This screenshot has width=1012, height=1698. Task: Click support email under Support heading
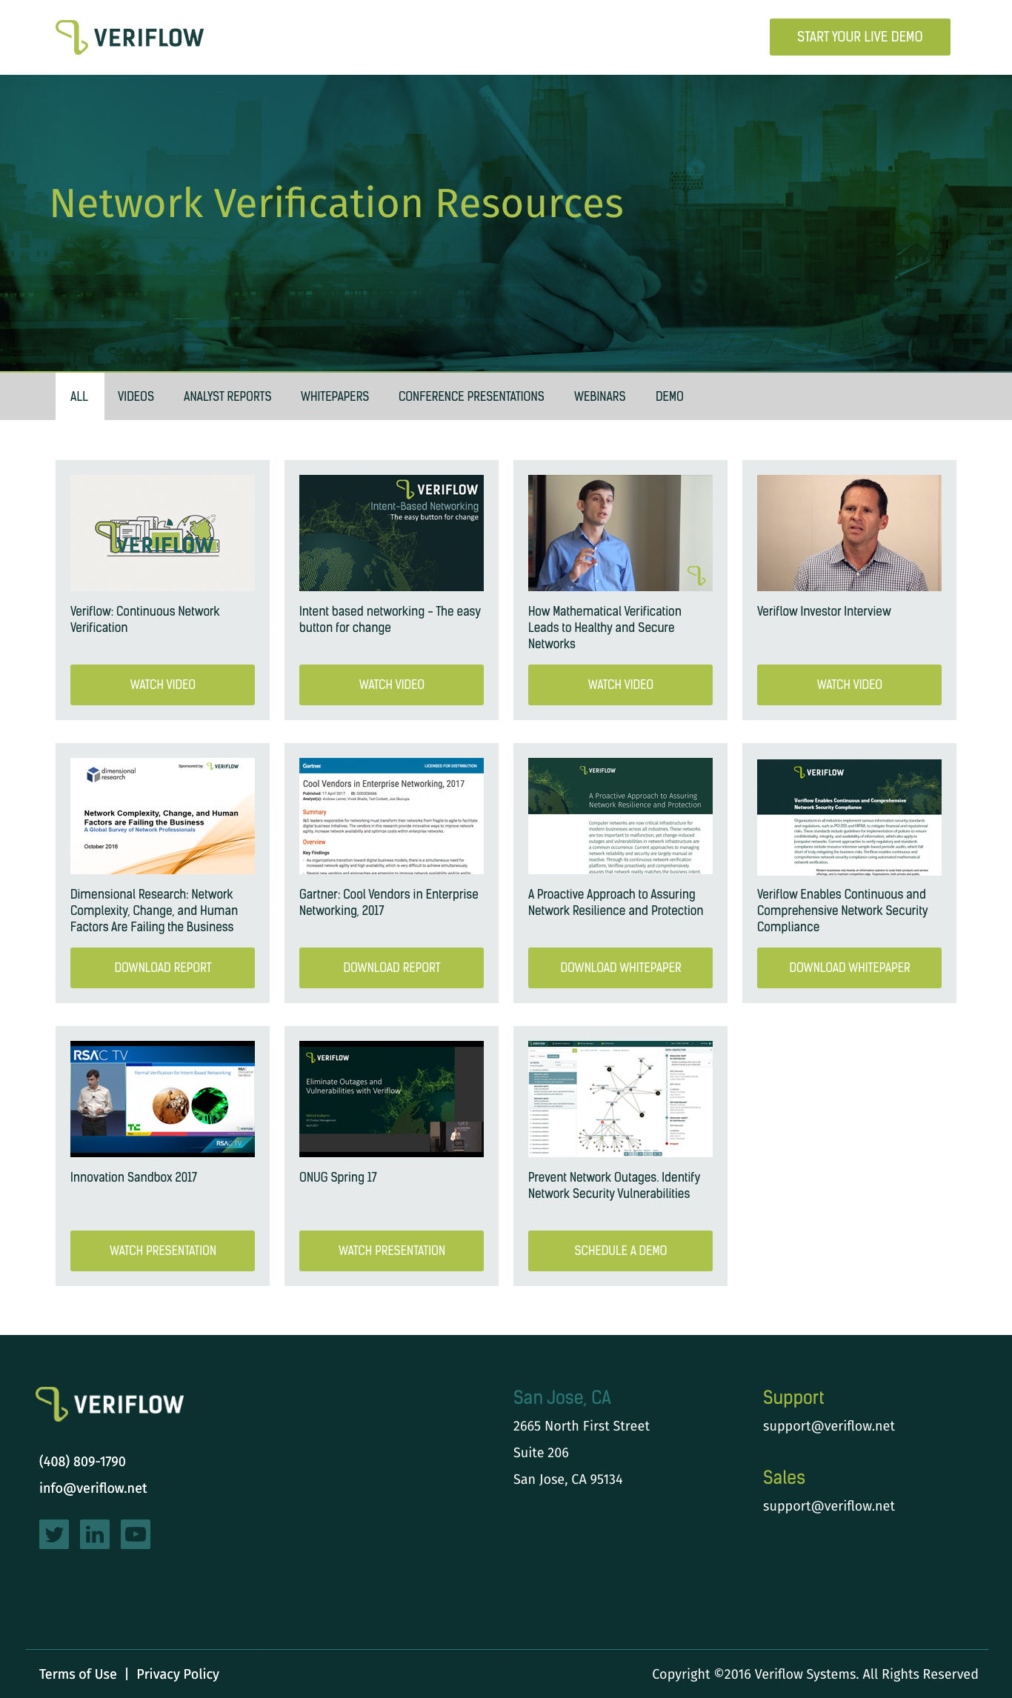[829, 1426]
